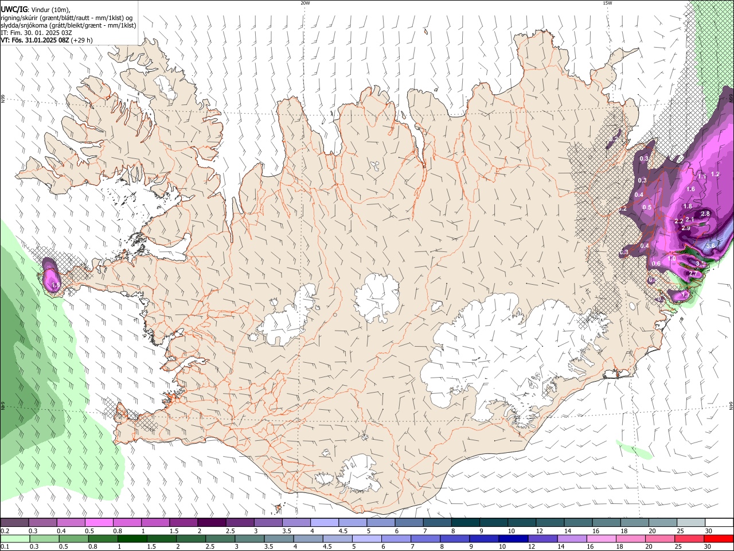This screenshot has width=734, height=551.
Task: Click the 2.1 precipitation value on the map
Action: pyautogui.click(x=690, y=220)
